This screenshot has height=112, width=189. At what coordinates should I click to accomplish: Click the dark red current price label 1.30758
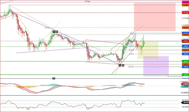coord(185,41)
